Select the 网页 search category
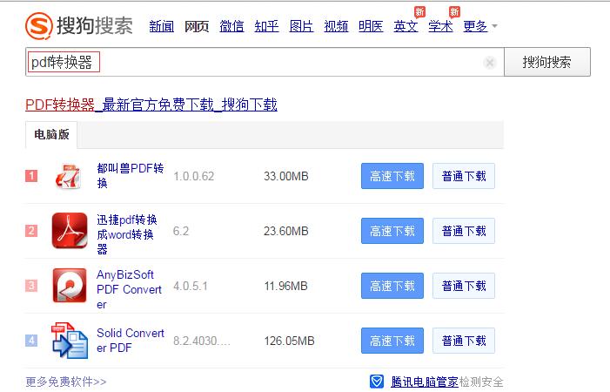Viewport: 610px width, 392px height. coord(197,26)
